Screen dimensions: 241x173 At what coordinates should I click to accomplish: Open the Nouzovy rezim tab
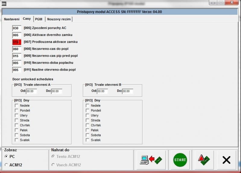59,19
